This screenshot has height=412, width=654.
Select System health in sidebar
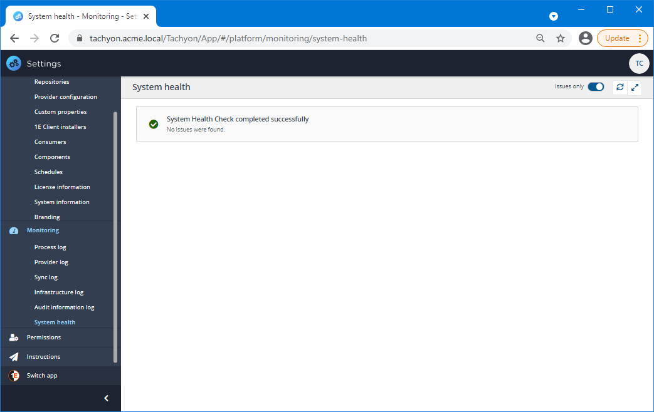coord(55,322)
